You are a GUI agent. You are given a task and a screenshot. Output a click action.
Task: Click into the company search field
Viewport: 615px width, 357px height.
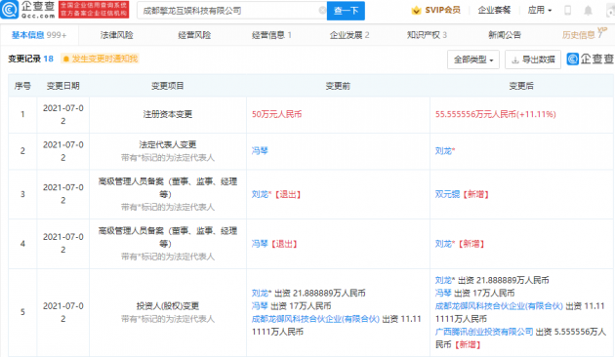(x=230, y=11)
